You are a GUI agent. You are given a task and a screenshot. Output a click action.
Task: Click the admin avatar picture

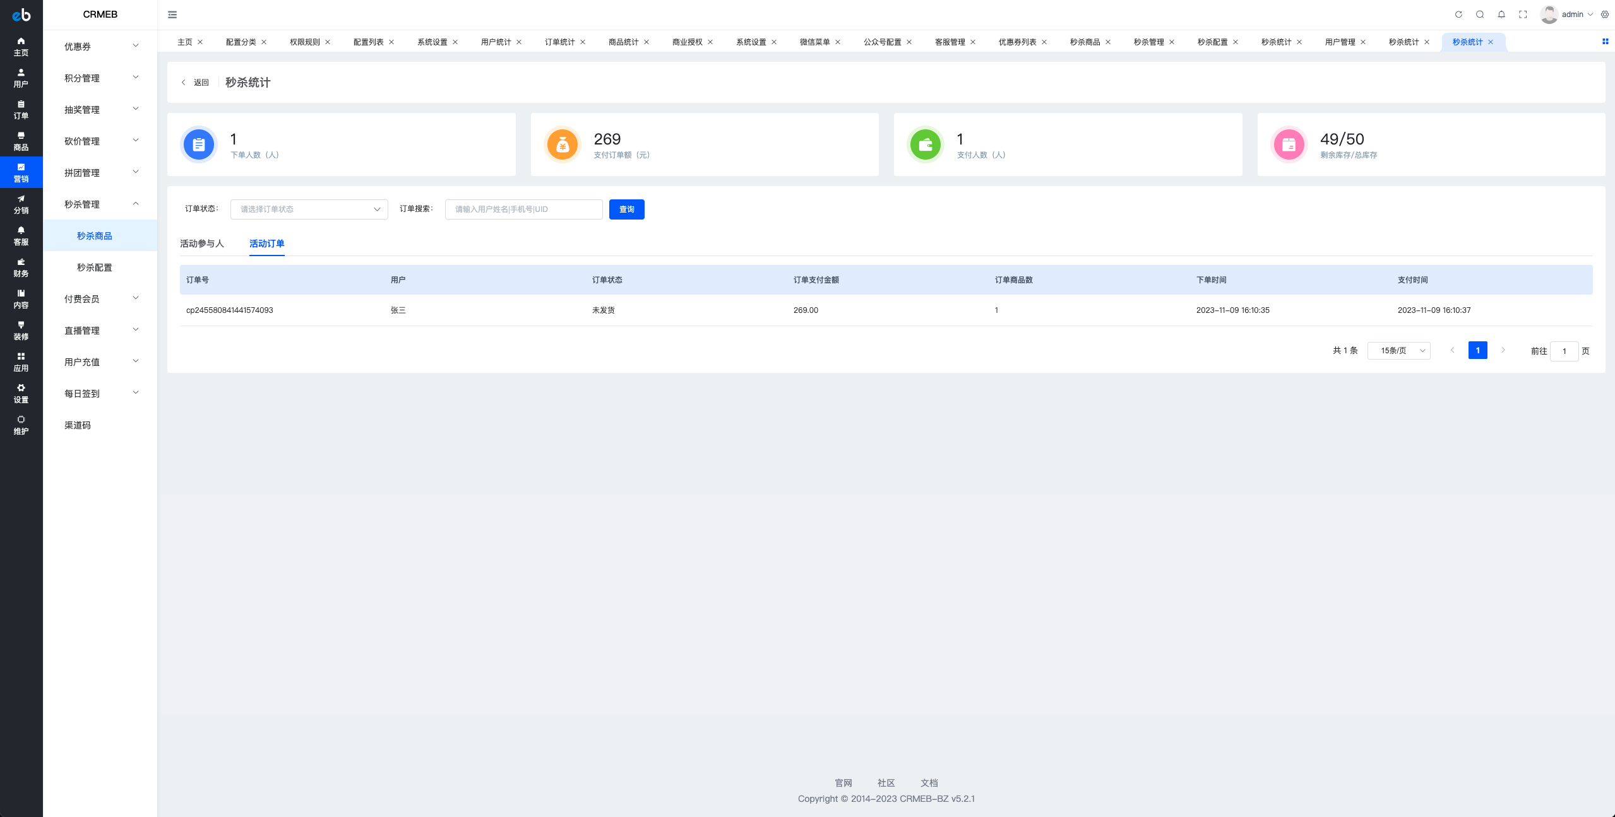tap(1549, 15)
